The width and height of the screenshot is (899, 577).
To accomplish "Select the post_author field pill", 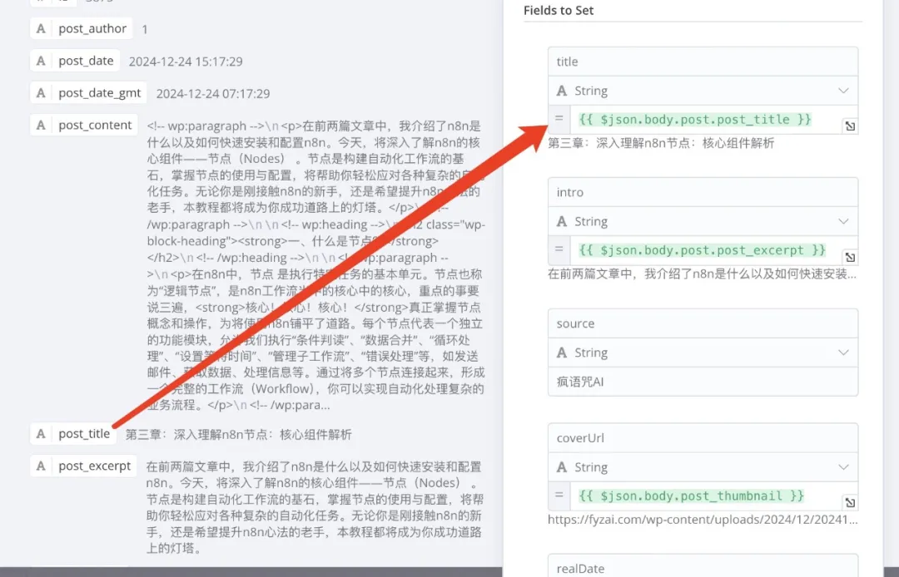I will click(x=82, y=28).
